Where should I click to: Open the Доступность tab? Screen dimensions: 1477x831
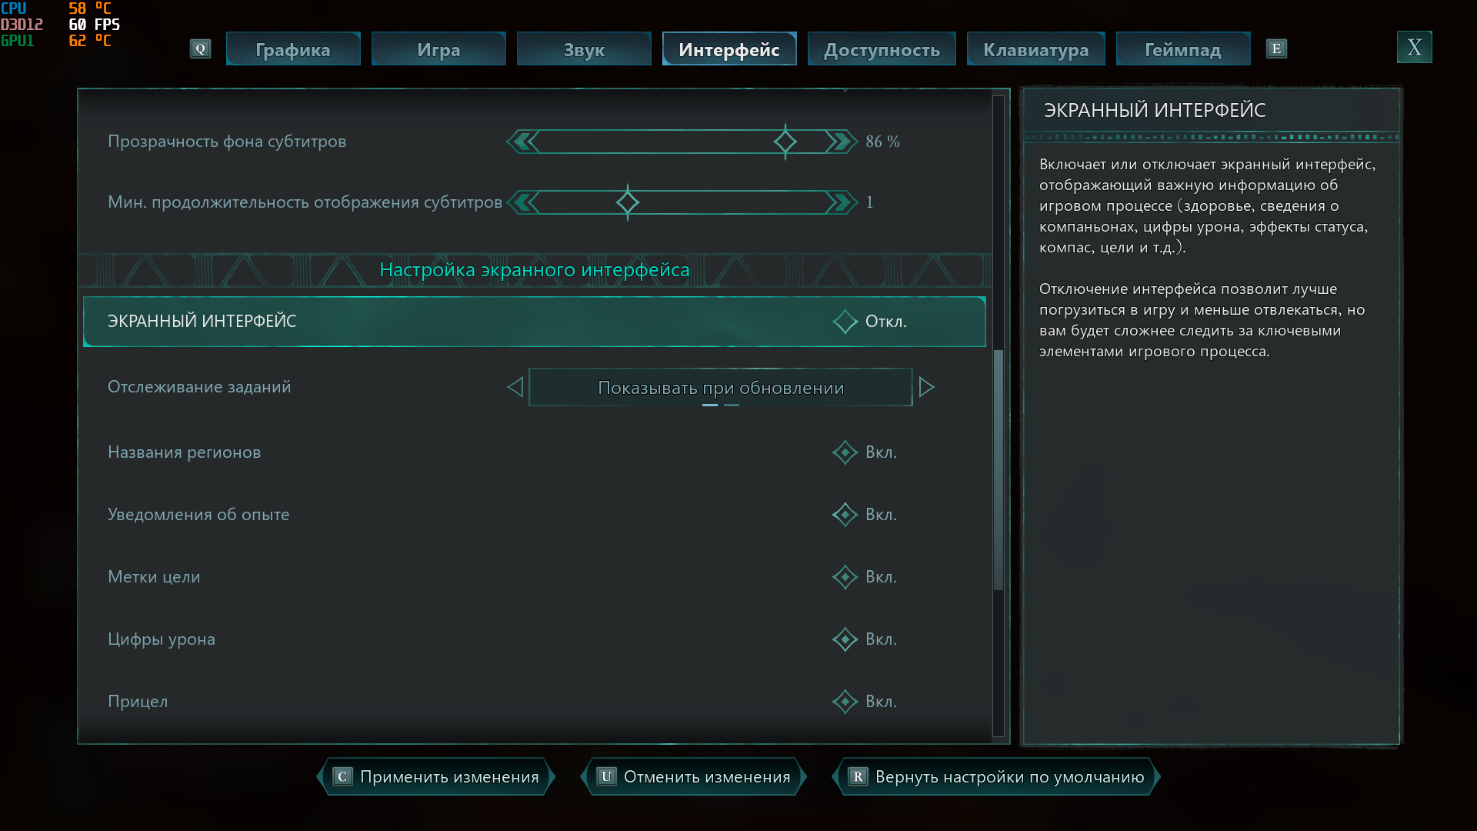[882, 49]
